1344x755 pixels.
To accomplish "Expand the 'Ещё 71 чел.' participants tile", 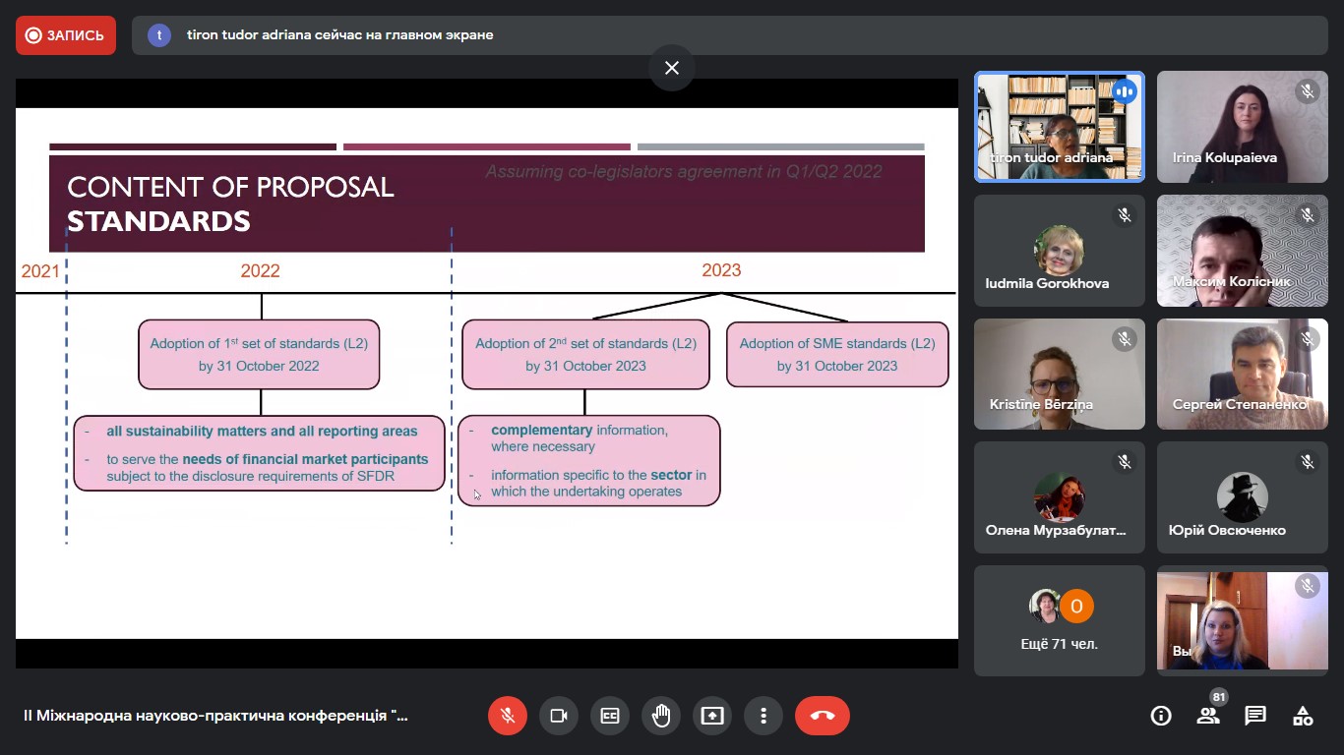I will coord(1060,620).
